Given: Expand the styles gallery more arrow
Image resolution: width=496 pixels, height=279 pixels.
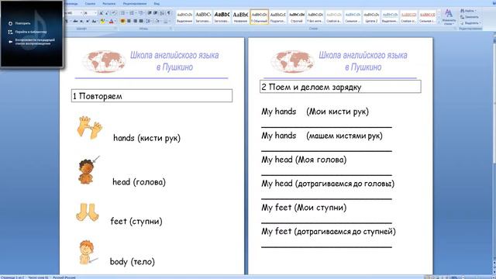Looking at the screenshot, I should pyautogui.click(x=439, y=22).
